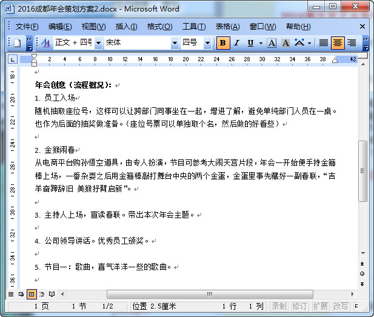
Task: Switch to Normal view icon
Action: click(11, 294)
